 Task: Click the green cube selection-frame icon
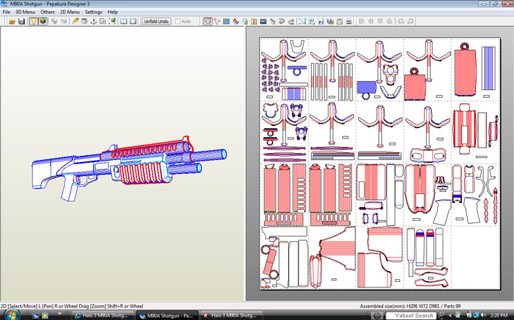[x=112, y=21]
